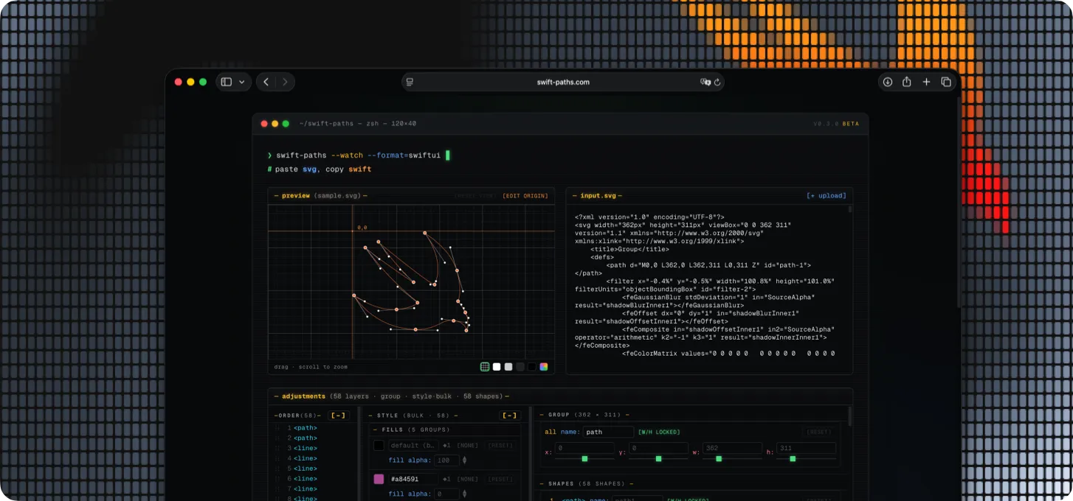Image resolution: width=1073 pixels, height=501 pixels.
Task: Click [RESET] in the GROUP section
Action: [x=818, y=432]
